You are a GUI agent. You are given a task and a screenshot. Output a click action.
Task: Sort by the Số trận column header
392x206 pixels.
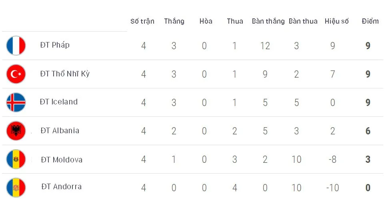click(142, 21)
